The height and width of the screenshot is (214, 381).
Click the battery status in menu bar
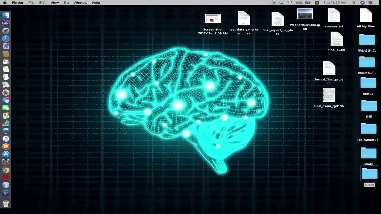(303, 3)
